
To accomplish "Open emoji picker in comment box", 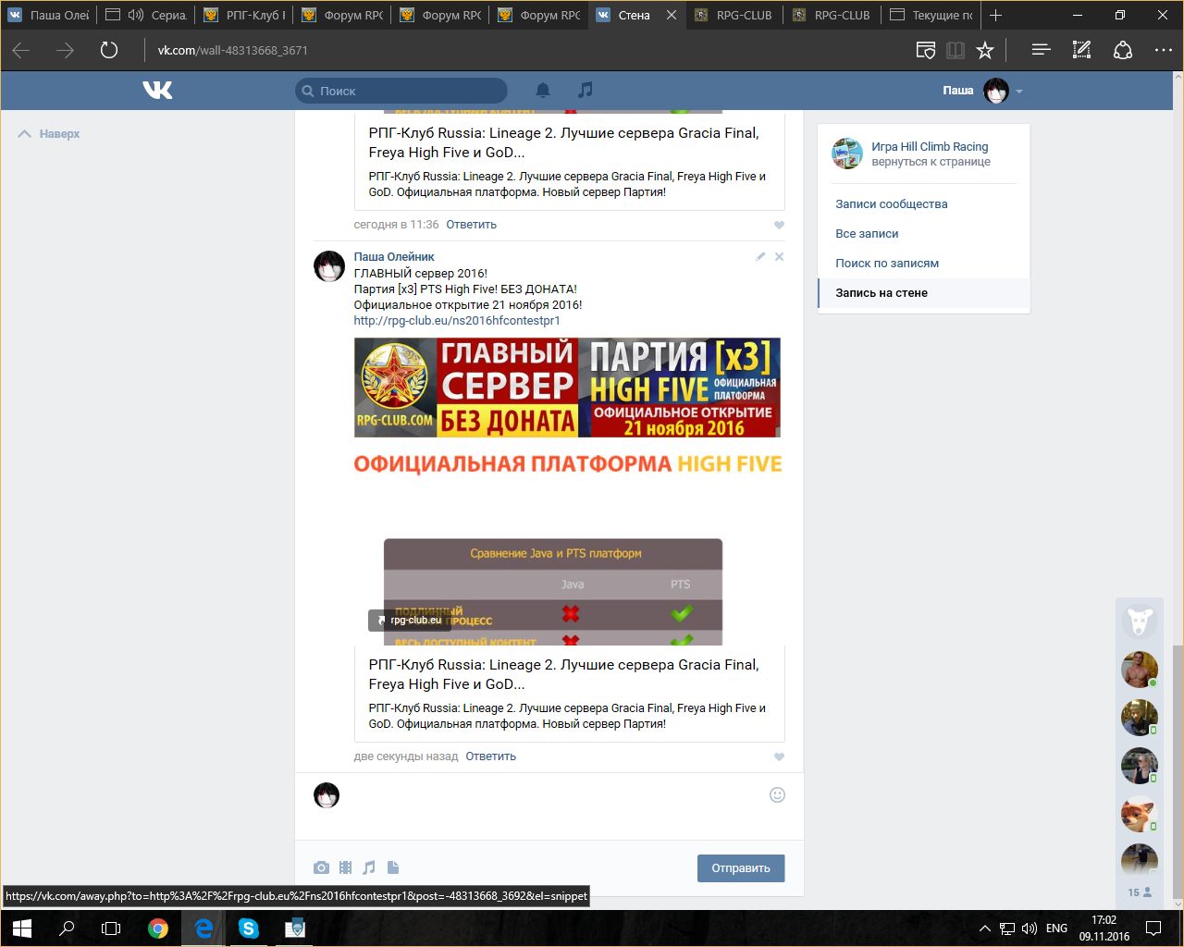I will [x=777, y=794].
